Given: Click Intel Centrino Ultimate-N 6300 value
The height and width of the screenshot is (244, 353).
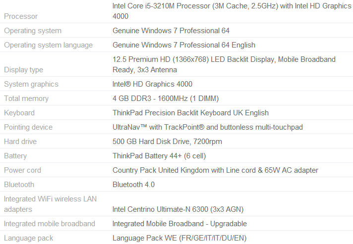Looking at the screenshot, I should pyautogui.click(x=178, y=210).
